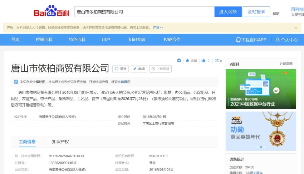Click the 语音 headphone button
Screen dimensions: 304x174
click(121, 69)
